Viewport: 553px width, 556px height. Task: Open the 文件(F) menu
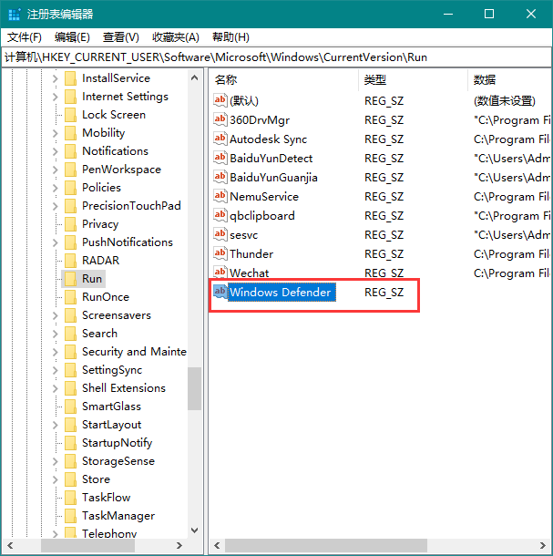coord(25,37)
